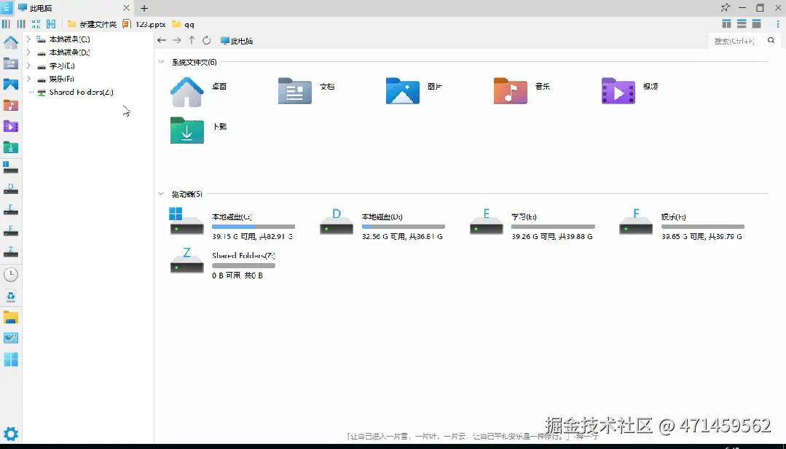Open the Home icon in the left sidebar
The width and height of the screenshot is (786, 449).
pos(10,42)
